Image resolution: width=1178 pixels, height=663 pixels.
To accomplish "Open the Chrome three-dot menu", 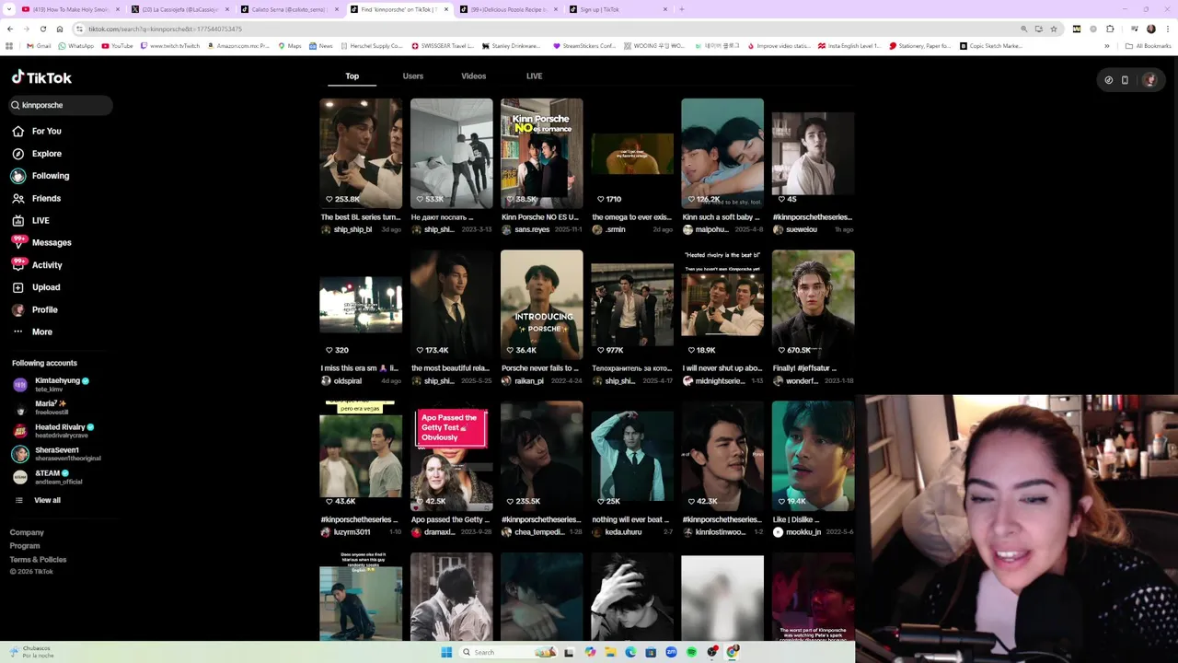I will 1168,29.
